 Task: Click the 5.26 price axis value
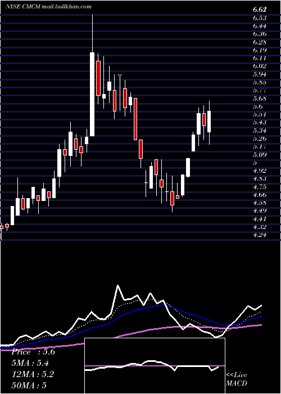tap(260, 138)
